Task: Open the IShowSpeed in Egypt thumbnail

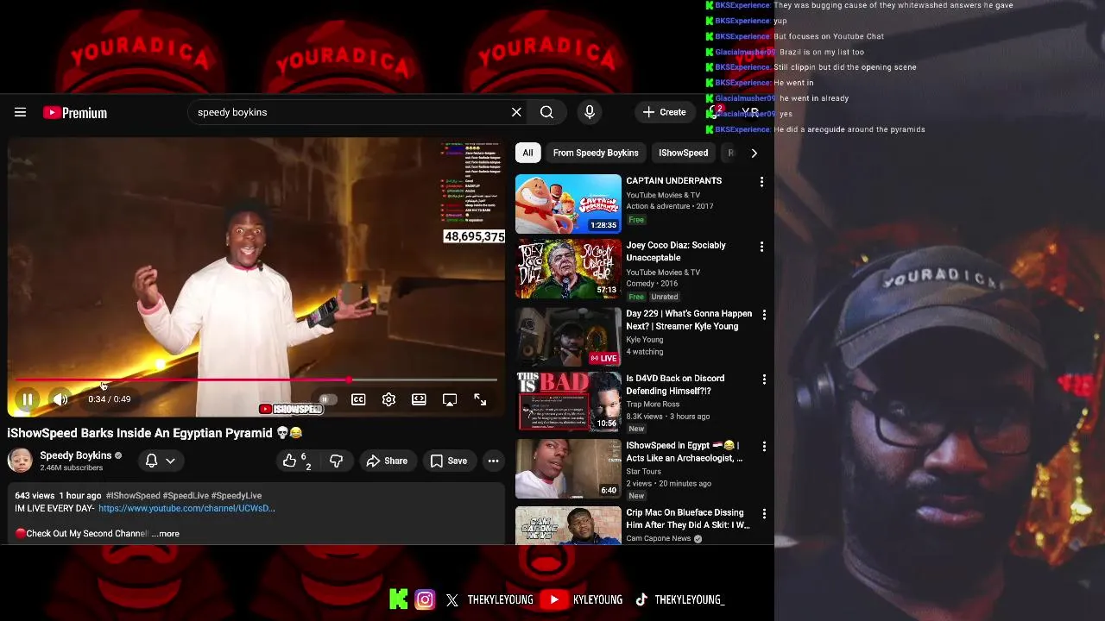Action: coord(568,468)
